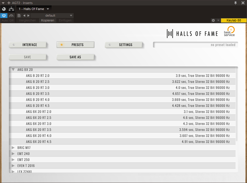Image resolution: width=247 pixels, height=183 pixels.
Task: Click the SAVE button
Action: [28, 57]
